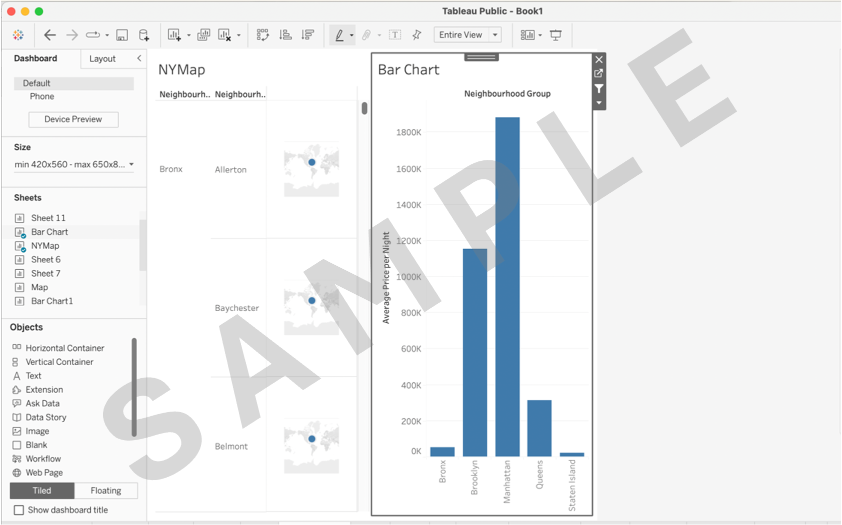Switch to the Layout tab
The width and height of the screenshot is (842, 525).
(x=102, y=59)
